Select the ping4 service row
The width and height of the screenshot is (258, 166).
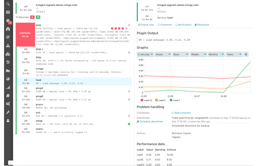coord(74,90)
